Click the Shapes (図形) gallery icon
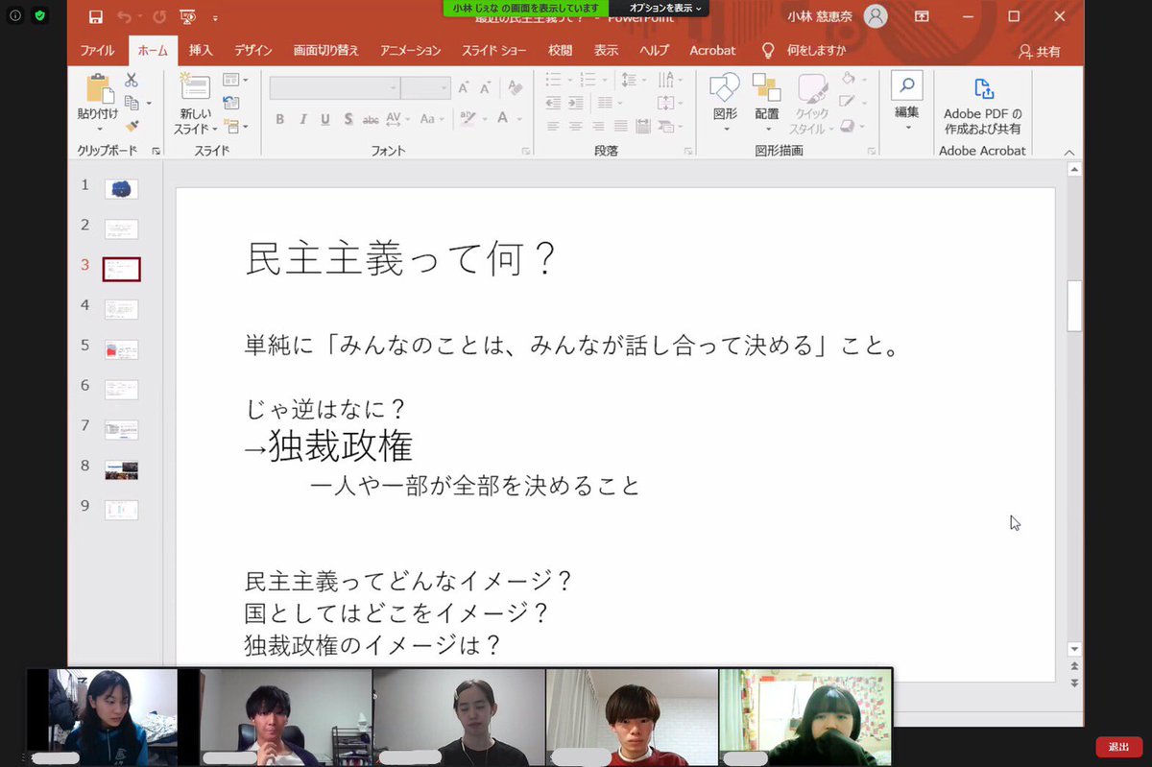The width and height of the screenshot is (1152, 767). coord(725,87)
